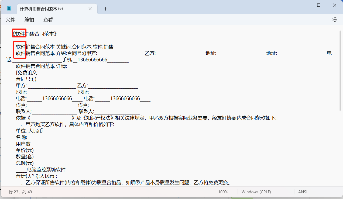Click the first red-boxed 软件 word

coord(19,34)
